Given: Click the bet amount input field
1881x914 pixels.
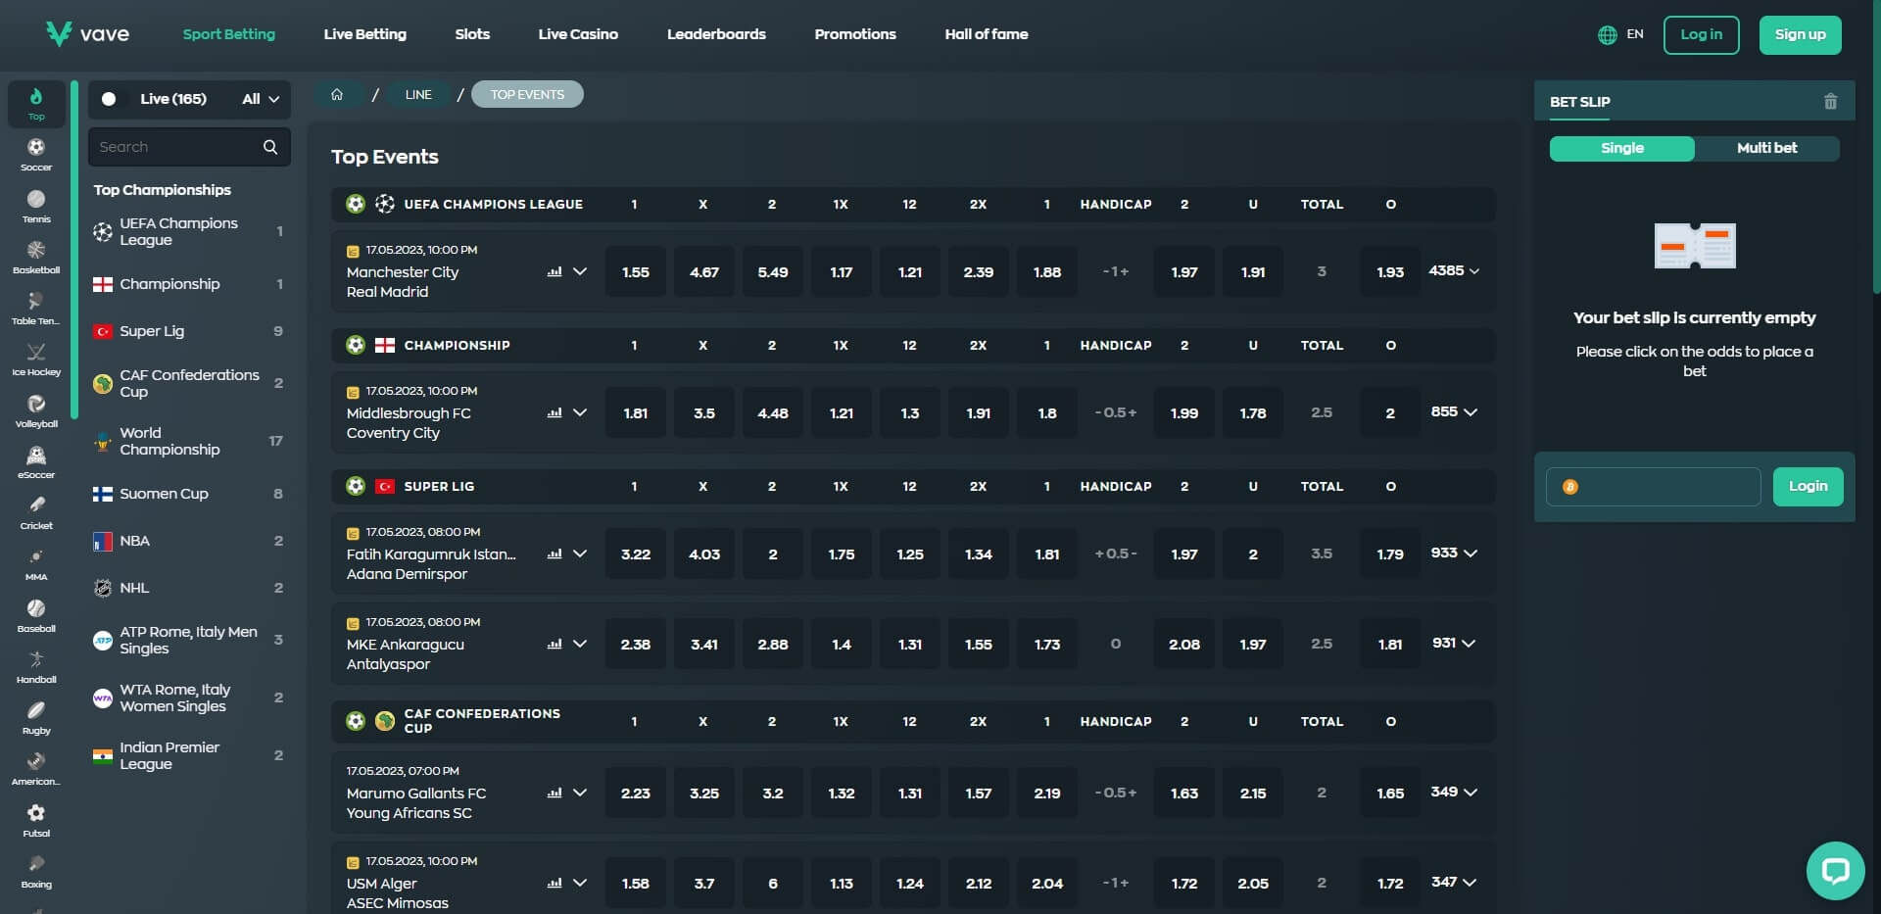Looking at the screenshot, I should (x=1654, y=487).
